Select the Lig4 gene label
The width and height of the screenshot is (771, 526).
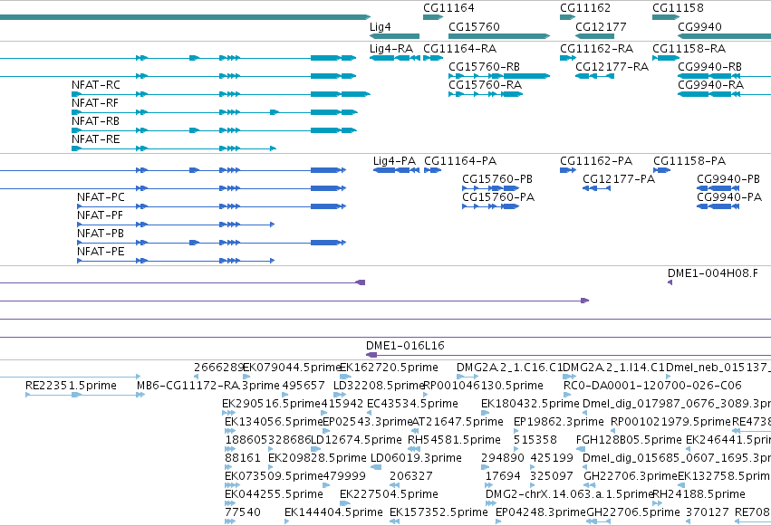coord(381,27)
